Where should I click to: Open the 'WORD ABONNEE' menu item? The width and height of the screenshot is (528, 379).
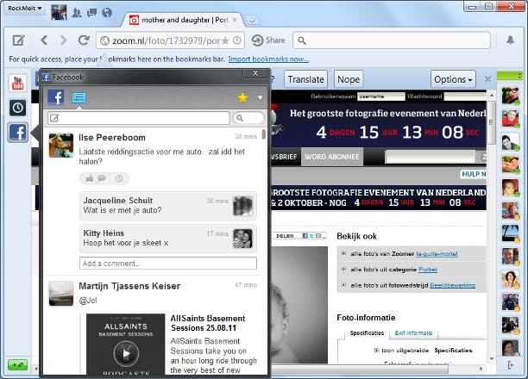point(332,157)
